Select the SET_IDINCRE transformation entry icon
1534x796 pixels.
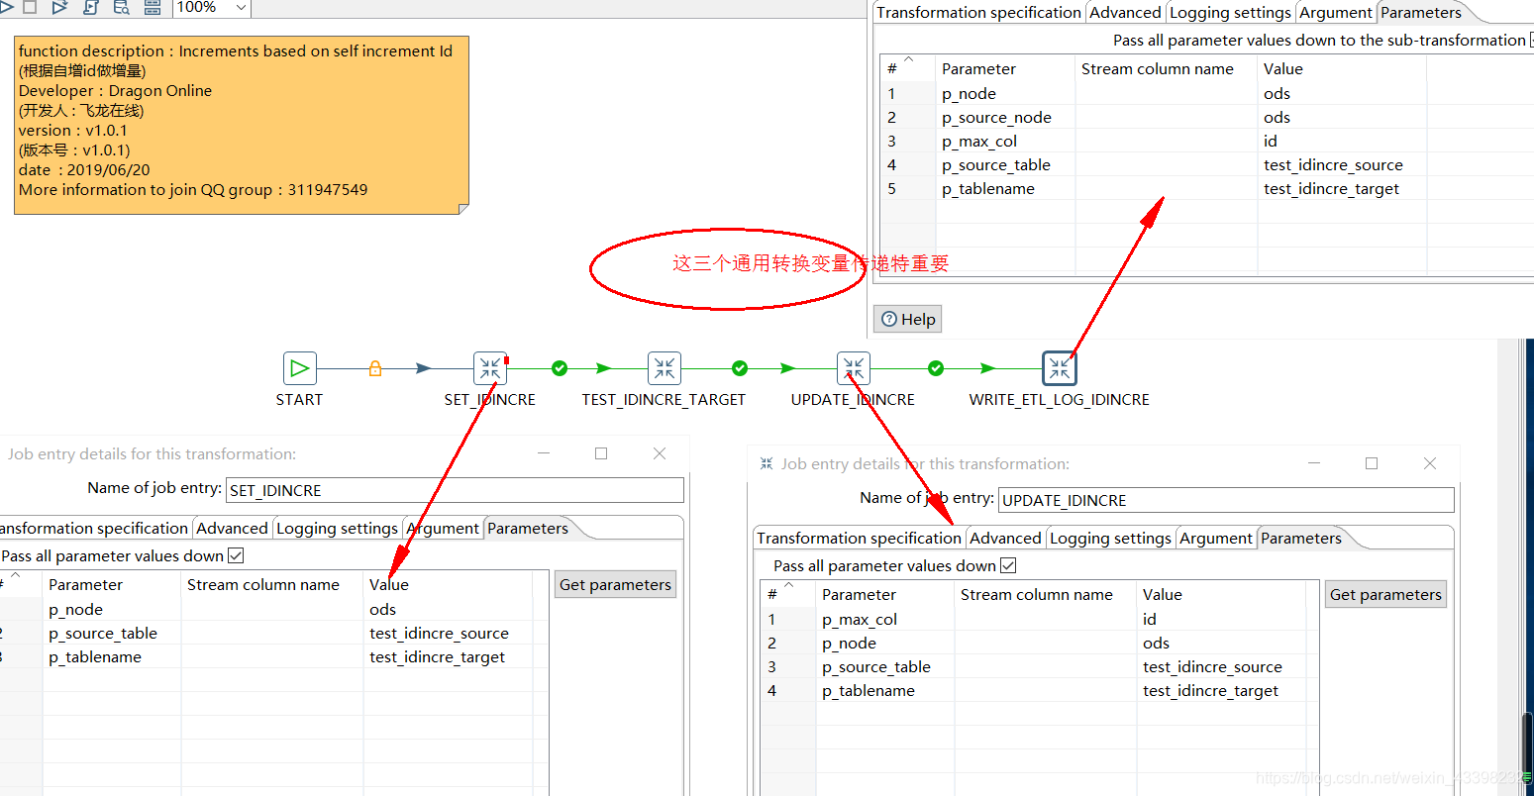[x=489, y=368]
